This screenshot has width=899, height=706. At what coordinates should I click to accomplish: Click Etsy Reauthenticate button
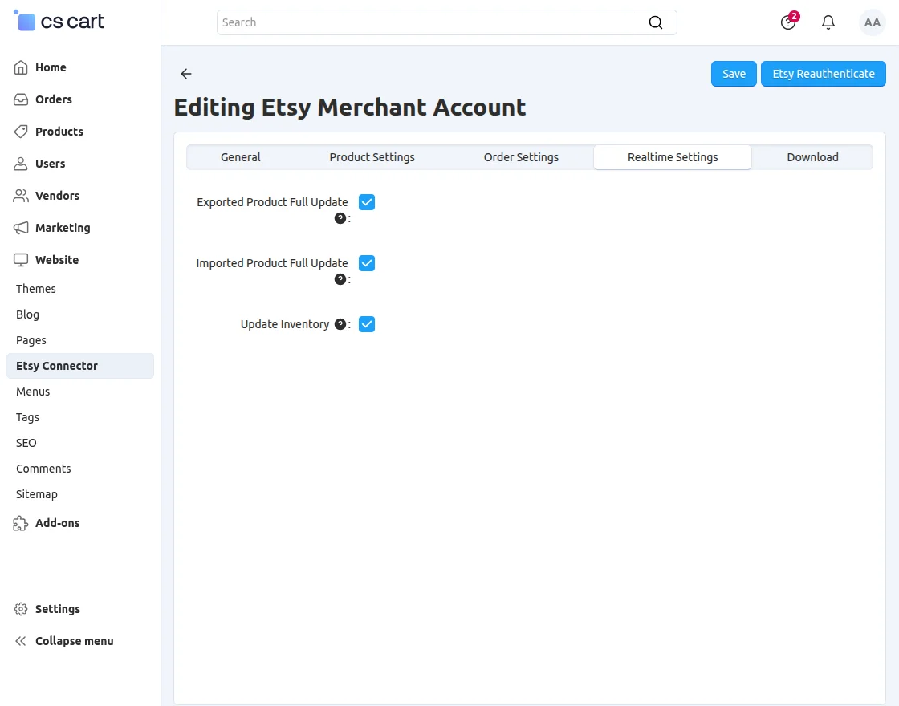pyautogui.click(x=824, y=74)
